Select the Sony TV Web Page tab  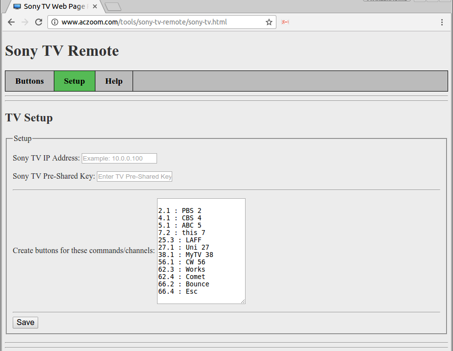pos(54,6)
